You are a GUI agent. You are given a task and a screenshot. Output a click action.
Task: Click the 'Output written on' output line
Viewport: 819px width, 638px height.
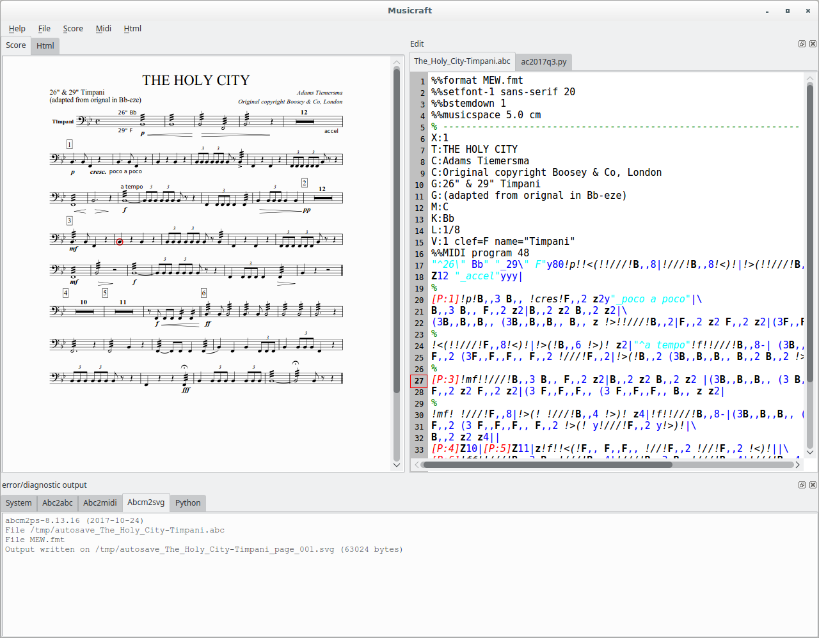point(204,549)
